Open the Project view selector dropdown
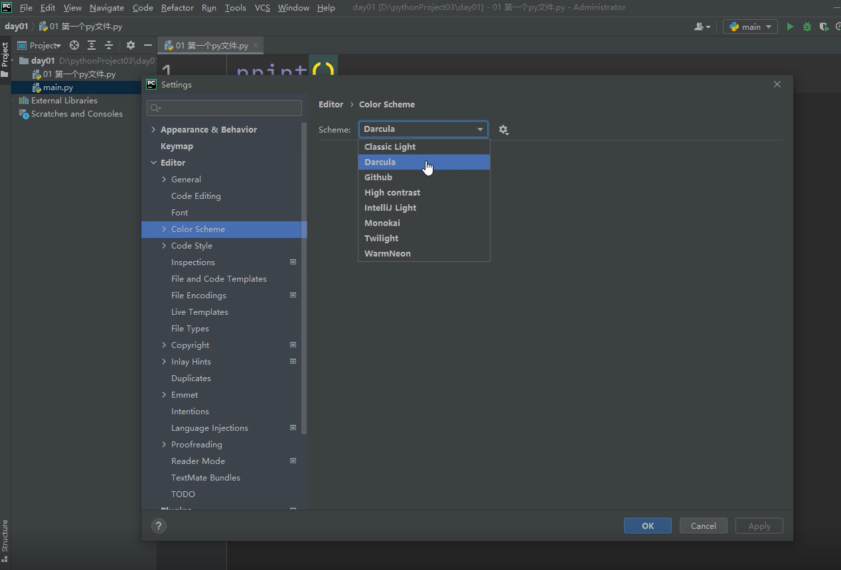 (40, 45)
